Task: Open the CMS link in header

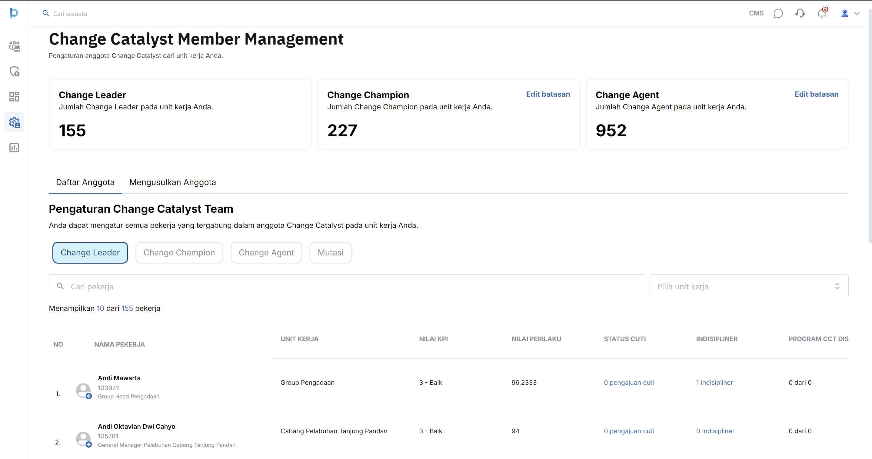Action: (x=756, y=14)
